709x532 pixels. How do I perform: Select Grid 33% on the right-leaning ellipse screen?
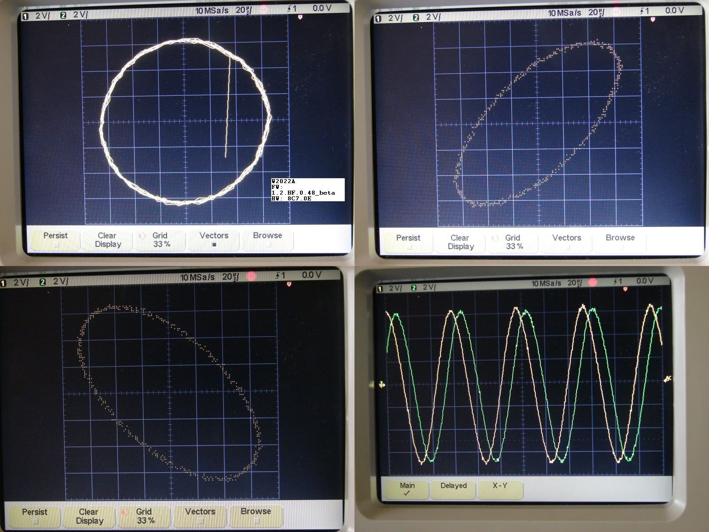[x=513, y=242]
